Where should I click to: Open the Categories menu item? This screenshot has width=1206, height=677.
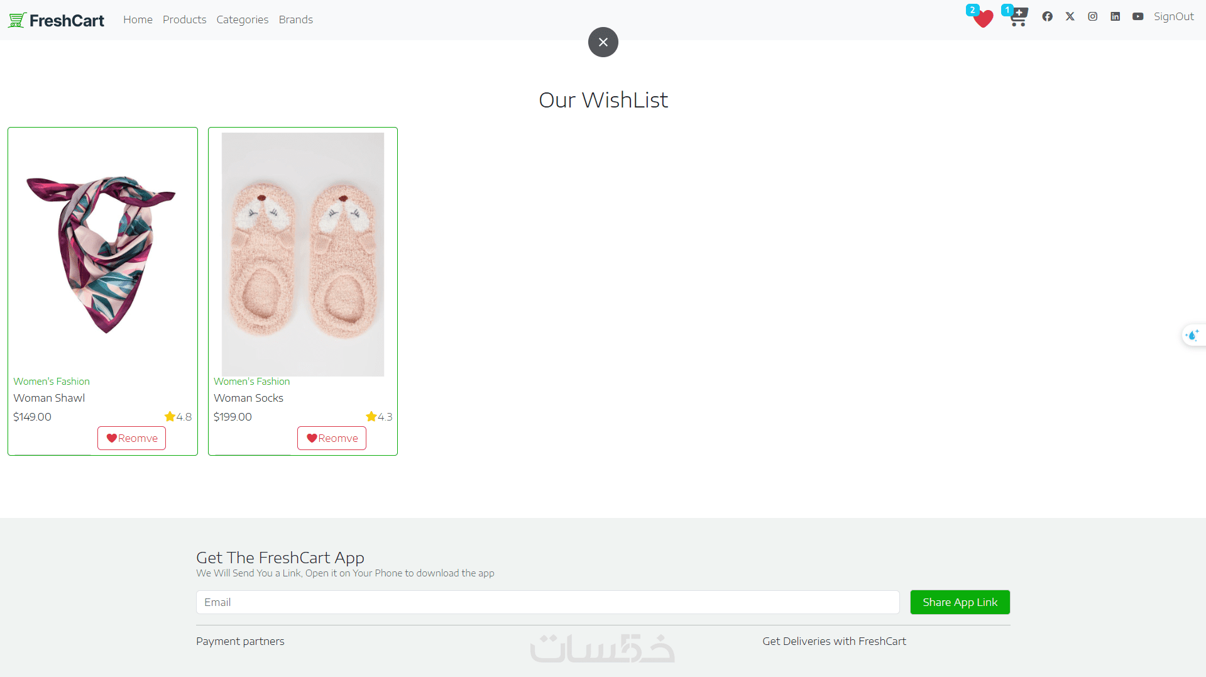(x=242, y=19)
